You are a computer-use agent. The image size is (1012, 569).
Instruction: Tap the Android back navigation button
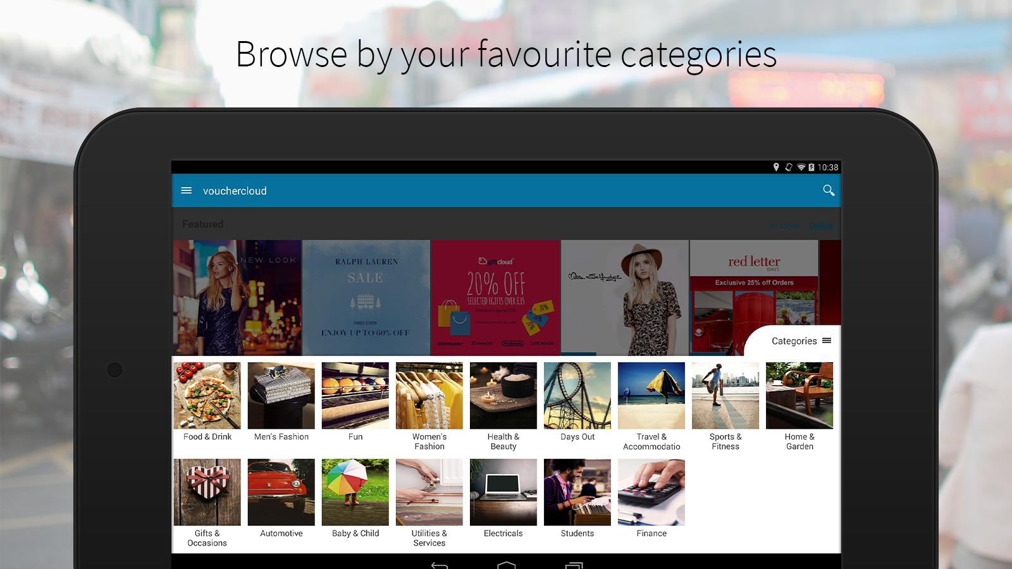tap(439, 565)
